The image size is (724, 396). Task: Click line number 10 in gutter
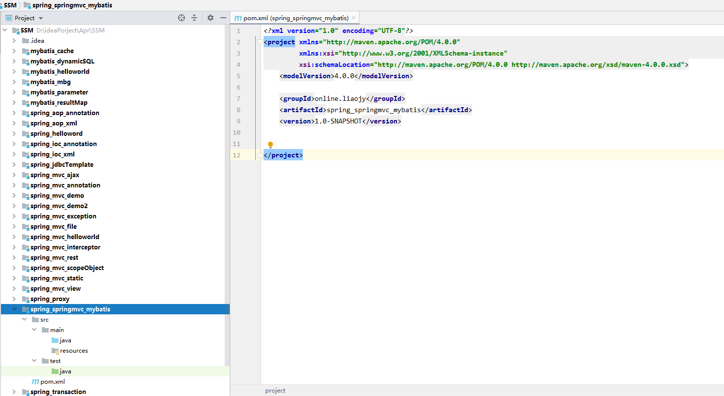coord(237,132)
